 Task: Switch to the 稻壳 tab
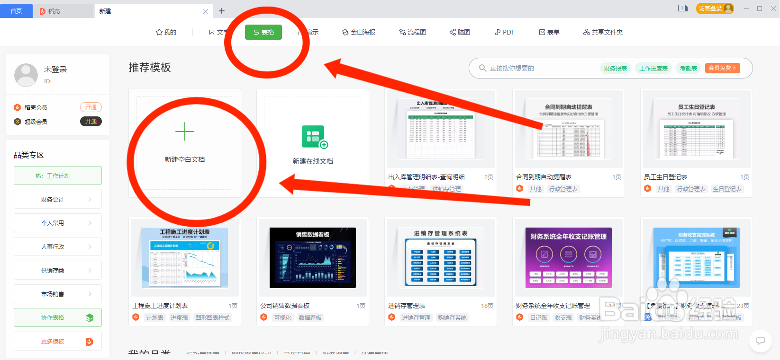pos(63,11)
